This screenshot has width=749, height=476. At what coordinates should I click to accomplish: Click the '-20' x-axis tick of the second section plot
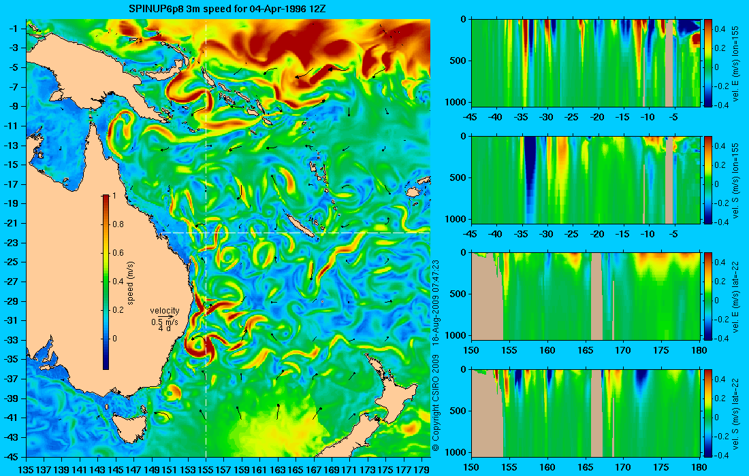(598, 234)
